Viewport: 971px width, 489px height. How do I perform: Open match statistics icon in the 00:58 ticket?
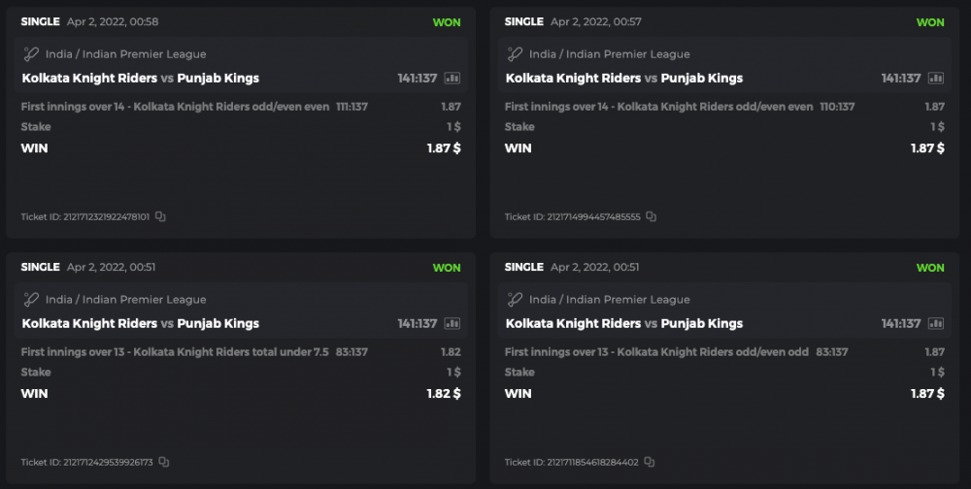click(452, 79)
